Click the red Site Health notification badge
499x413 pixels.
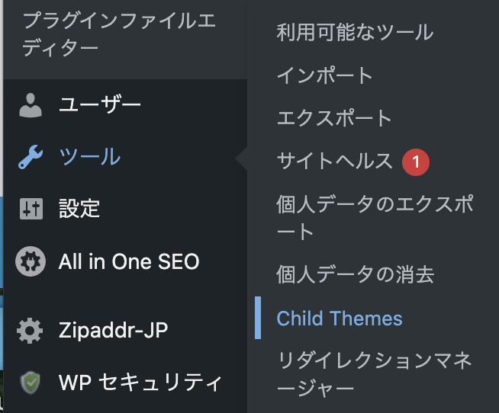click(x=416, y=161)
